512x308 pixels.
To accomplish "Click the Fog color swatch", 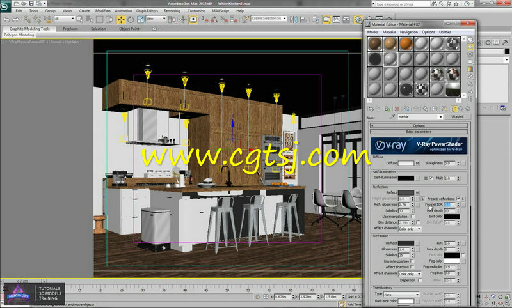I will point(452,261).
